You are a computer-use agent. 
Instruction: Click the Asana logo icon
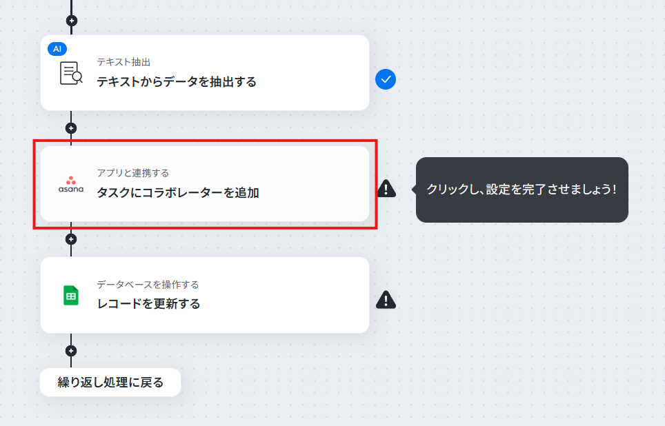[71, 184]
